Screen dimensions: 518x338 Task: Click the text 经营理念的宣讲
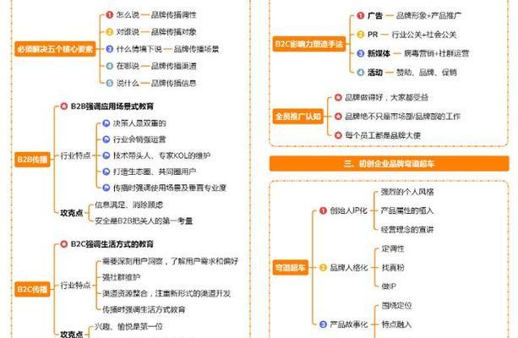407,230
